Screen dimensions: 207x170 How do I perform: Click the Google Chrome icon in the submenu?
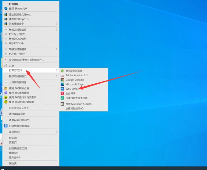pos(62,80)
